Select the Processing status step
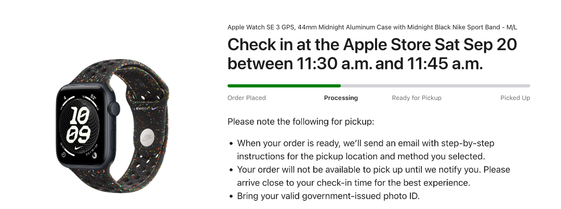Image resolution: width=561 pixels, height=209 pixels. point(341,98)
